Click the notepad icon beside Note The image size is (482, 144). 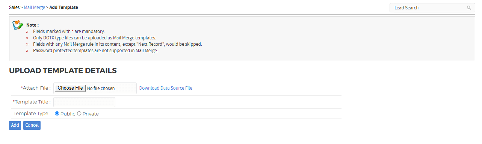18,25
